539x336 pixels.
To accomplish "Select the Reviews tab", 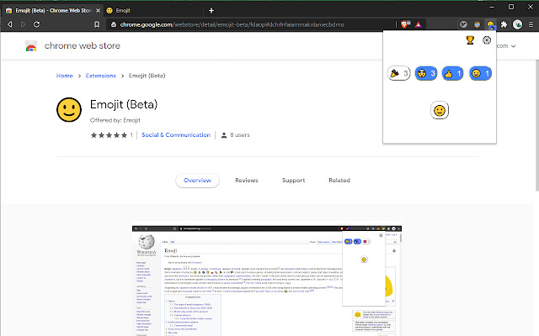I will pos(247,181).
